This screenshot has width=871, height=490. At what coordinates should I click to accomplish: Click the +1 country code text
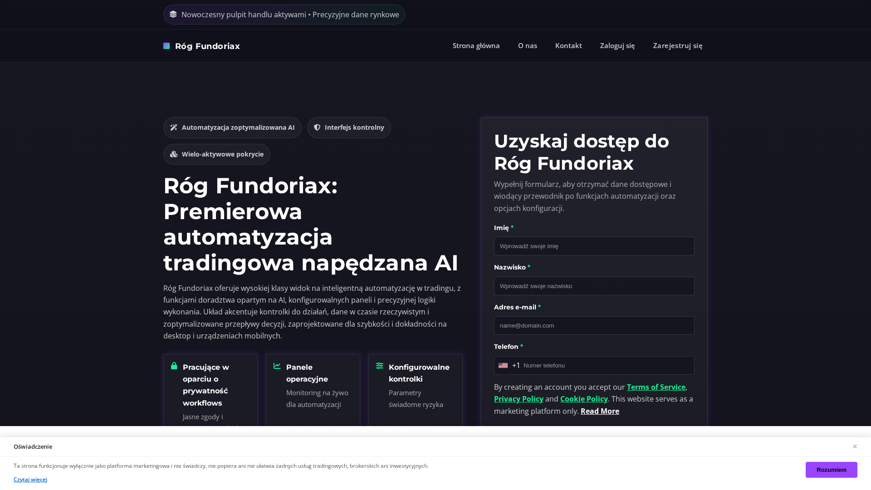tap(516, 366)
